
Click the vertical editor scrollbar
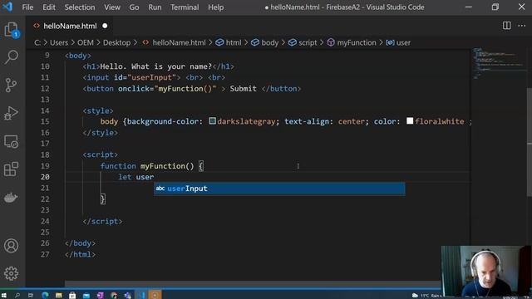pos(529,141)
